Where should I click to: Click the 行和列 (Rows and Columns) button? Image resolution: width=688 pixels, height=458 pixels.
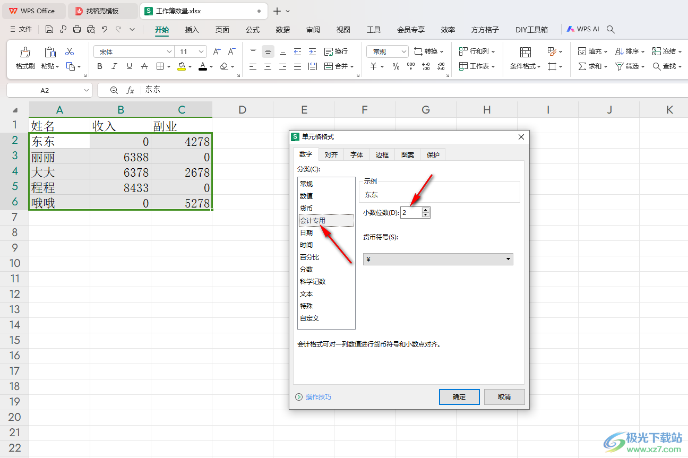pos(477,51)
